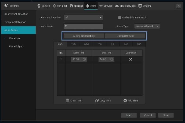Select the Sat. day tab
Viewport: 185px width, 123px height.
pyautogui.click(x=126, y=44)
